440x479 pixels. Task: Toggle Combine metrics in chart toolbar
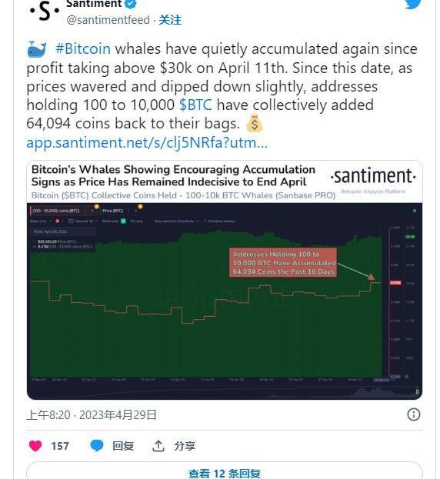click(220, 221)
